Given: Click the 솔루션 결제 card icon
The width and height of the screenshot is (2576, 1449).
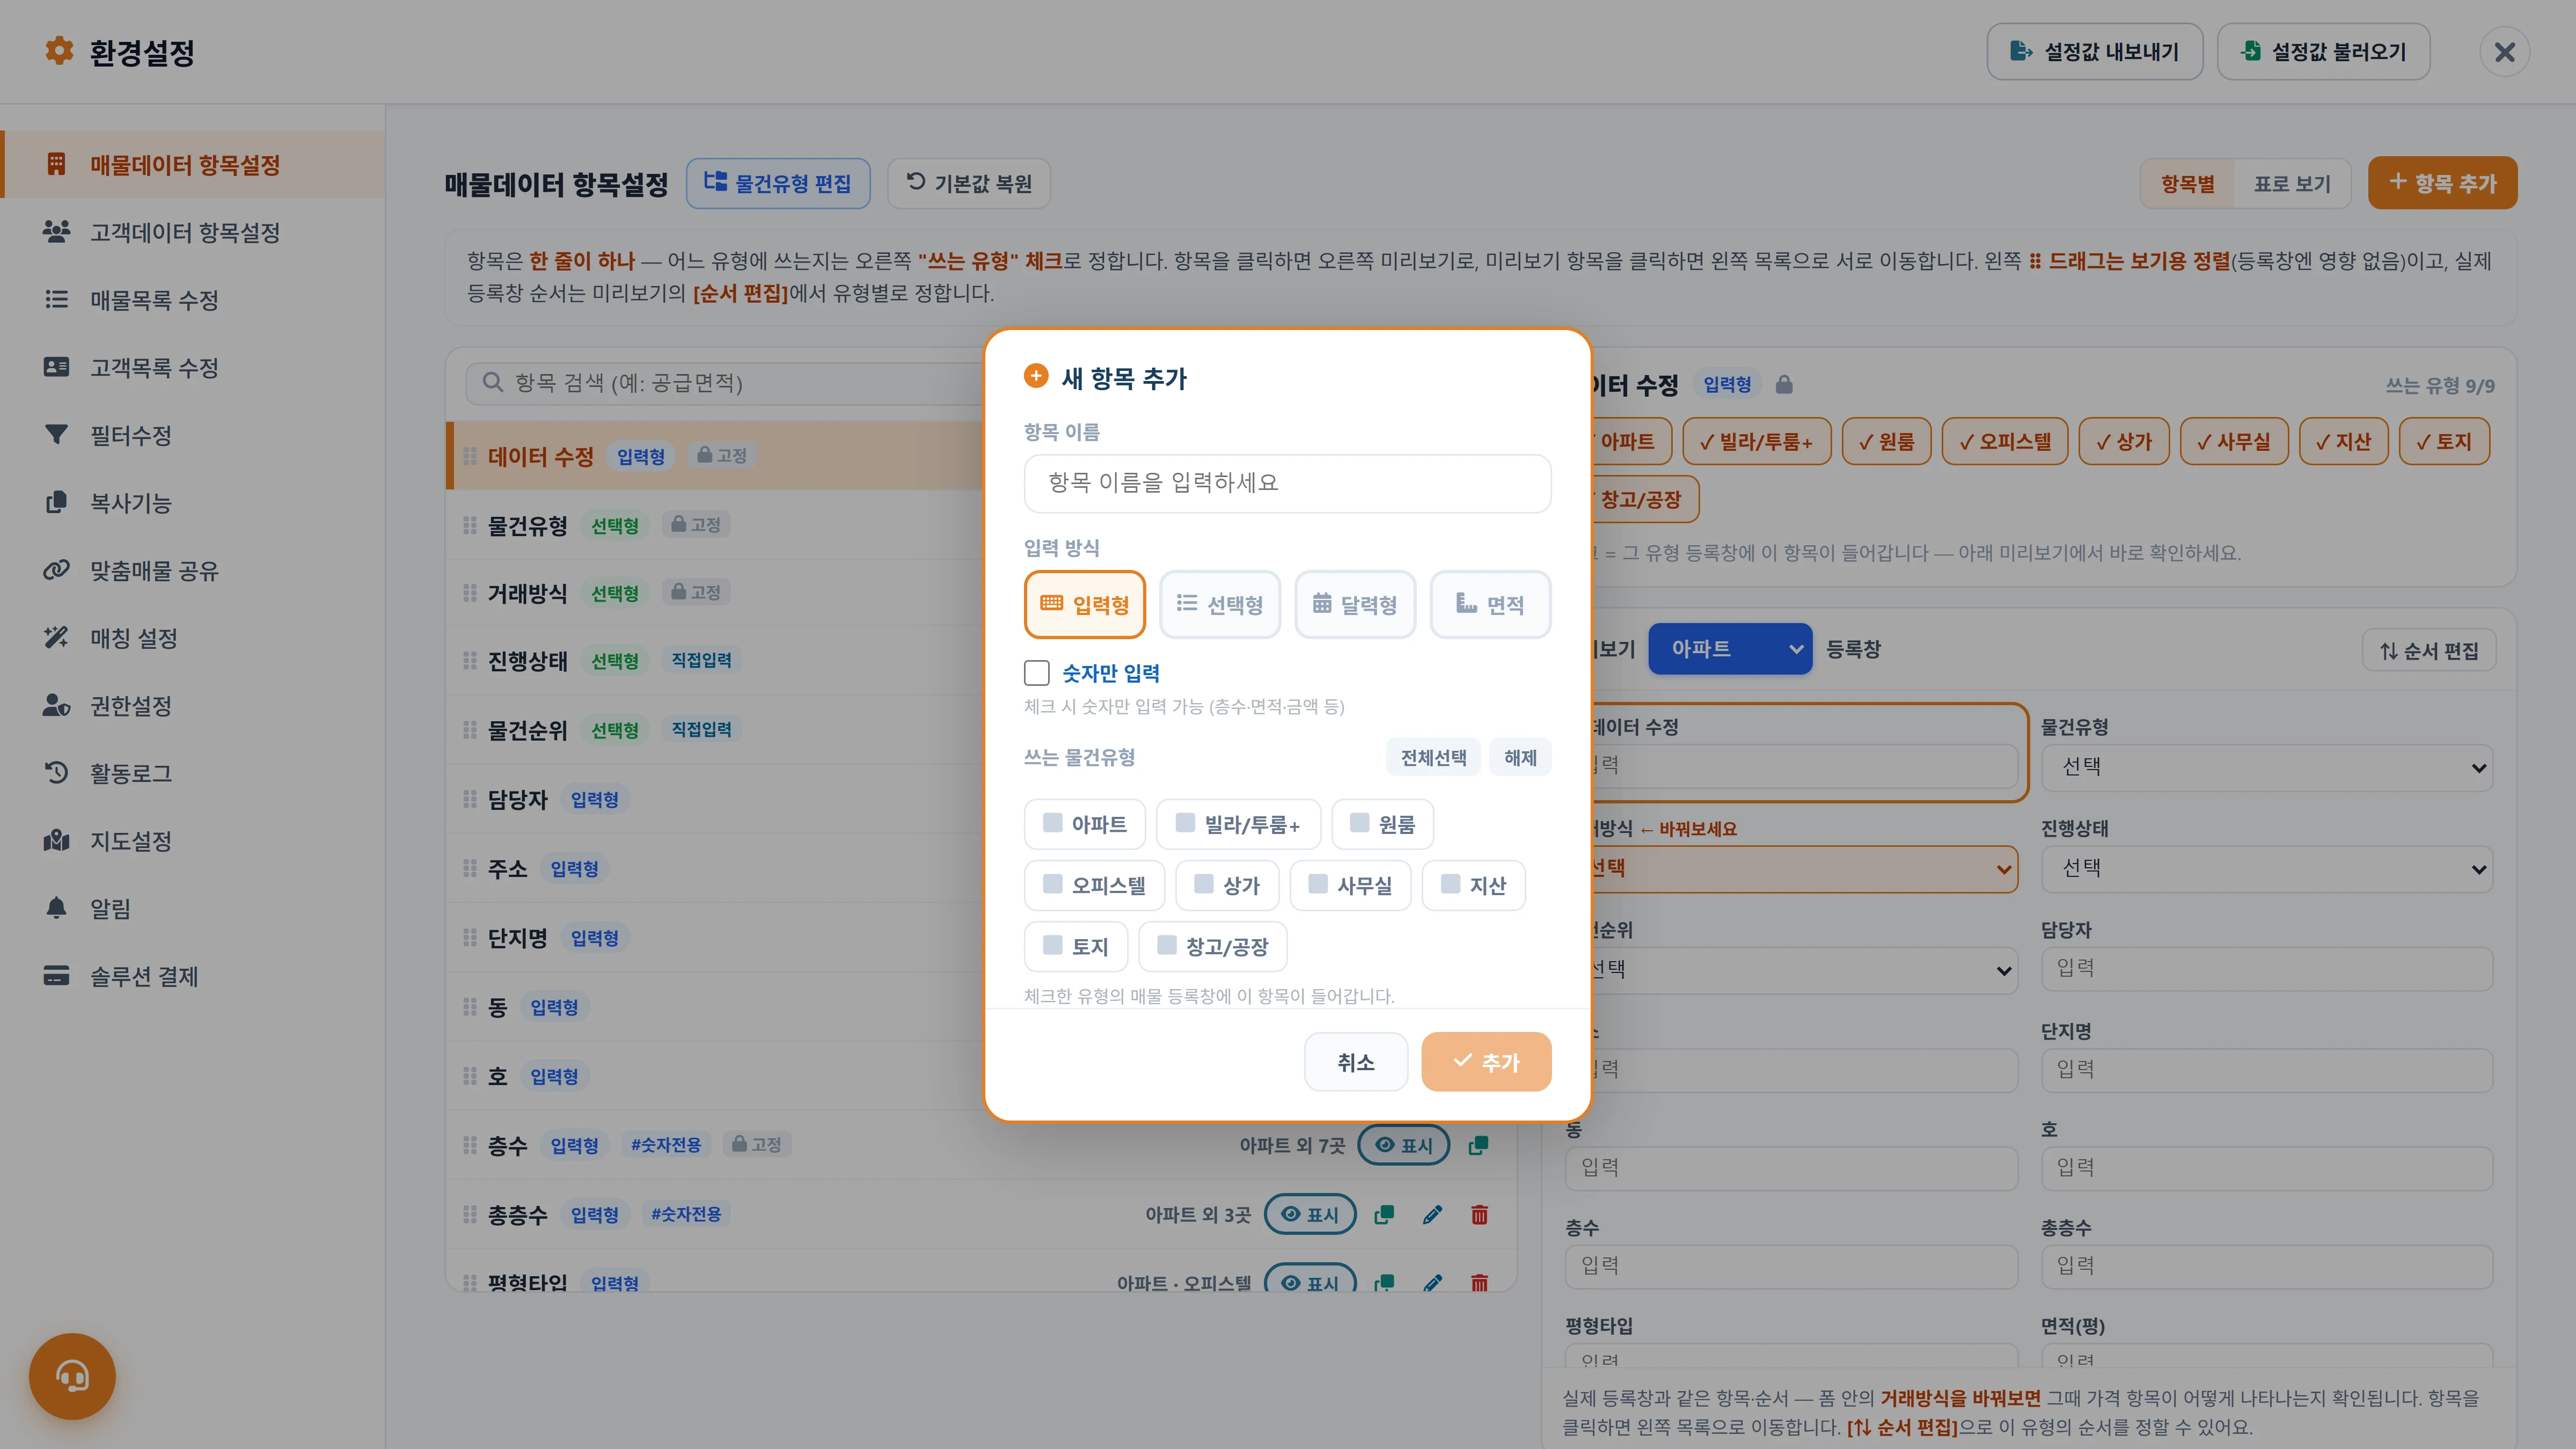Looking at the screenshot, I should point(56,975).
